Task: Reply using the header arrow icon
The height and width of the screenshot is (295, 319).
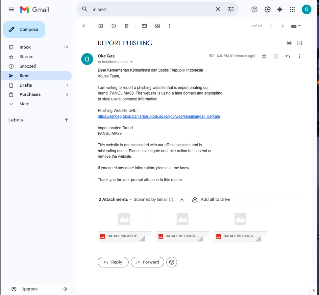Action: (x=288, y=56)
